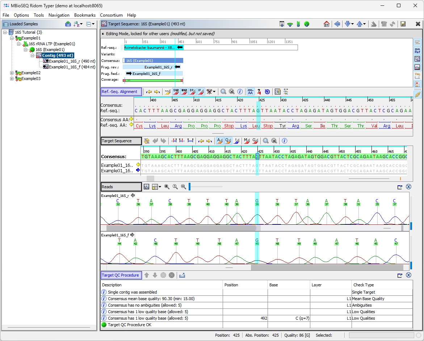
Task: Toggle the AA translation display
Action: click(x=250, y=92)
